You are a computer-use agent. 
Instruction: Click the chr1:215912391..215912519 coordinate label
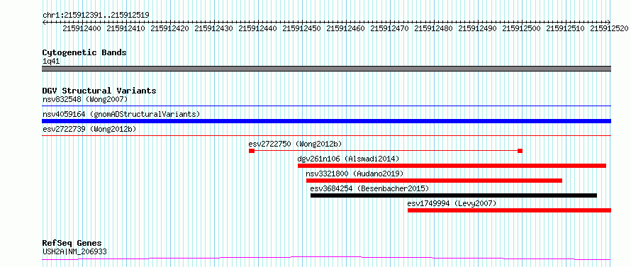tap(96, 16)
